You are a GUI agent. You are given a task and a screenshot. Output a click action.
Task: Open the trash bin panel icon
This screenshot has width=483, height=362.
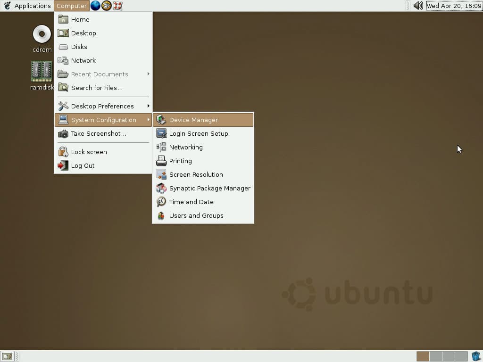click(476, 356)
